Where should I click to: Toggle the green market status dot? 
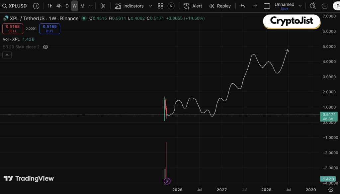coord(84,18)
